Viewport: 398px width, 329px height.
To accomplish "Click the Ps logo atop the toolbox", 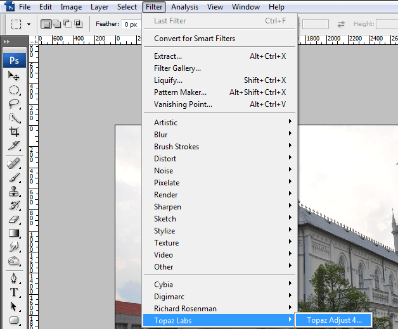I will pos(15,60).
